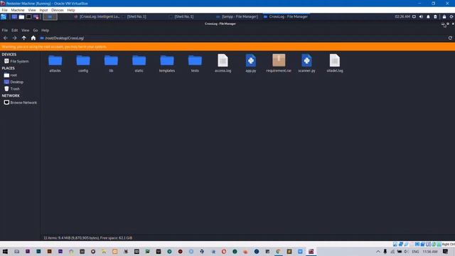Open Browse Network in sidebar

tap(21, 102)
